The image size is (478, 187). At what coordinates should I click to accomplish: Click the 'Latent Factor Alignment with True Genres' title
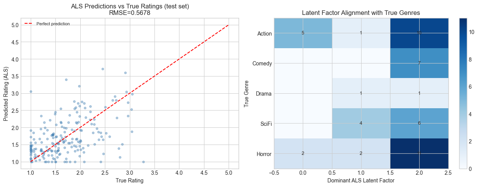361,13
